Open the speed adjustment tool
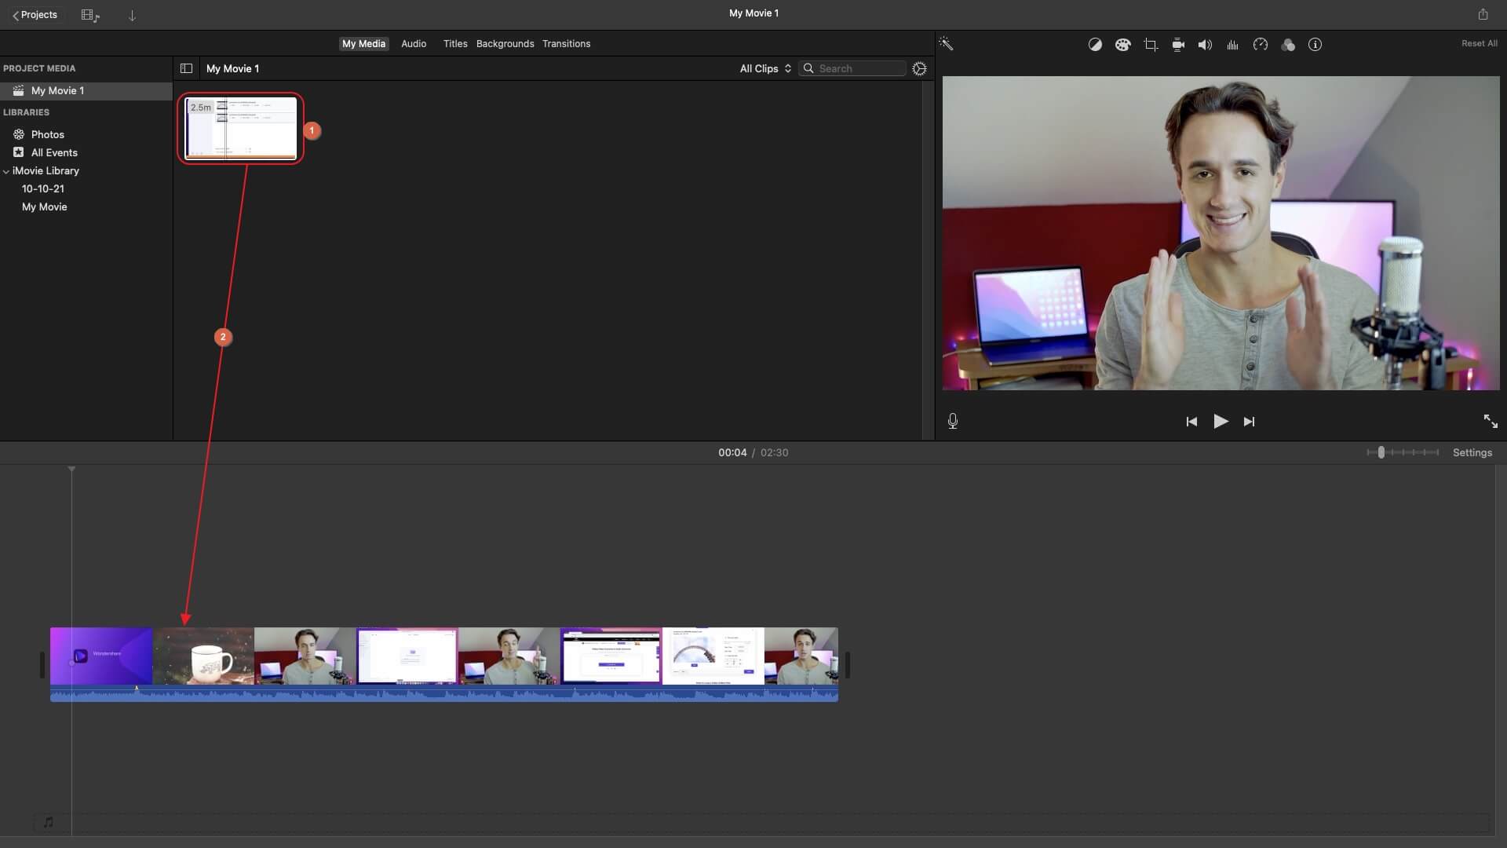Viewport: 1507px width, 848px height. click(1260, 45)
